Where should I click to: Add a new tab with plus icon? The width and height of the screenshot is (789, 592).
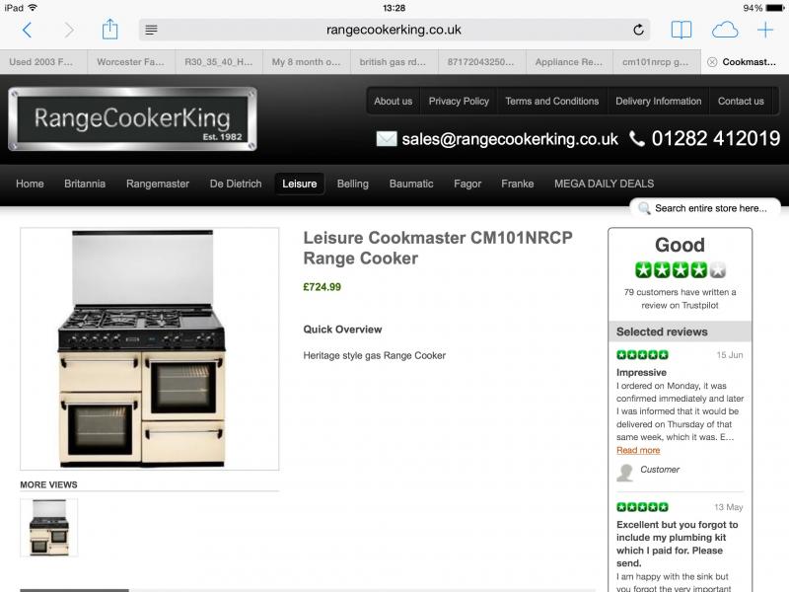[765, 31]
